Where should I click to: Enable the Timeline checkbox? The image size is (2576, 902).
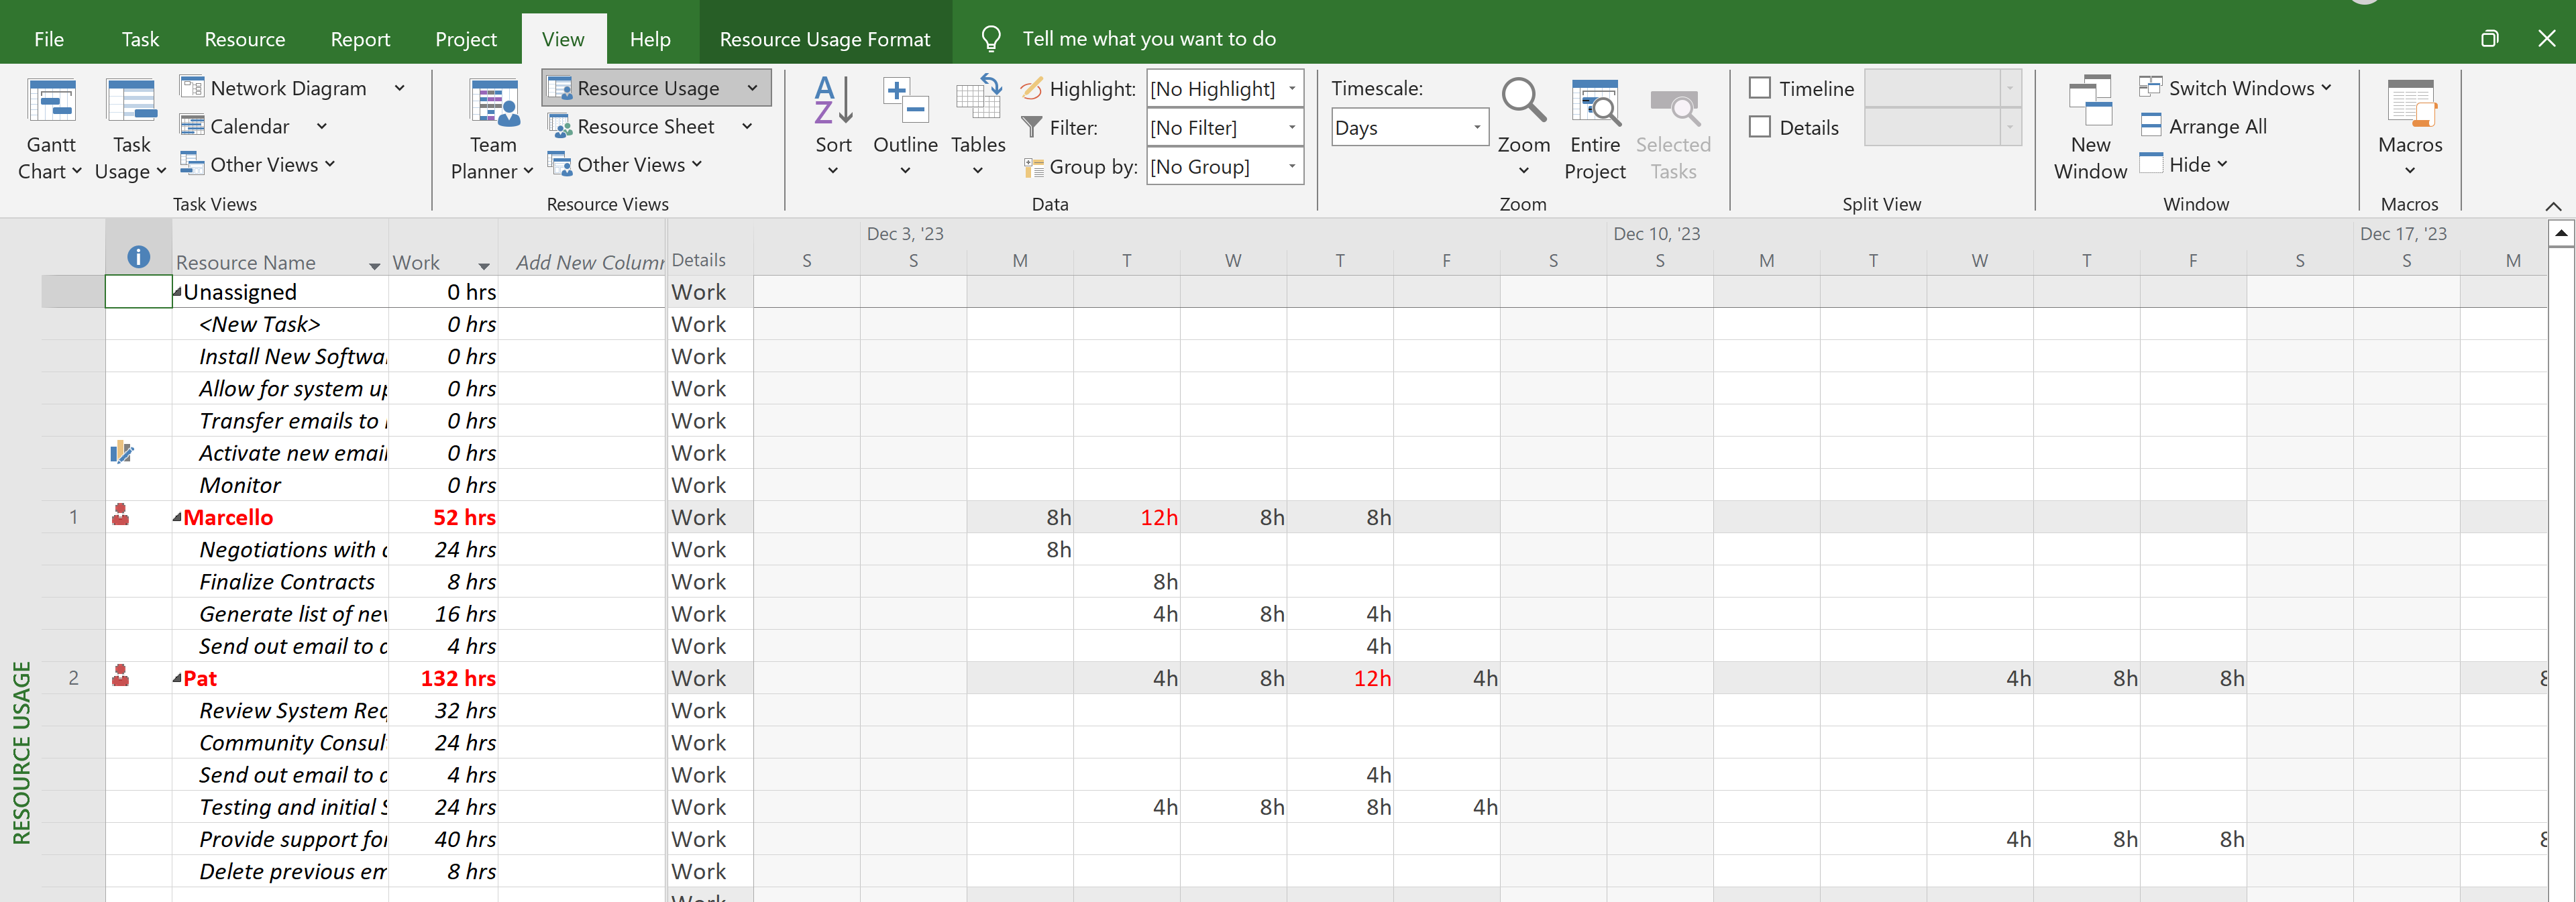click(x=1760, y=88)
